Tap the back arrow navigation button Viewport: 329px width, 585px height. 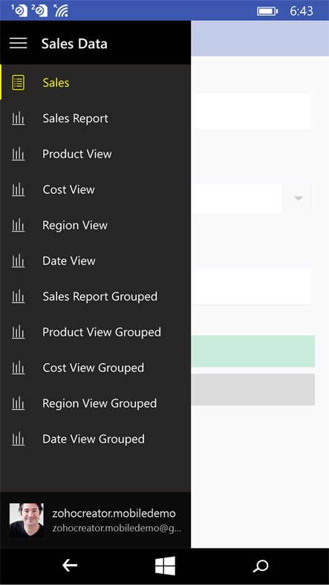(x=69, y=566)
